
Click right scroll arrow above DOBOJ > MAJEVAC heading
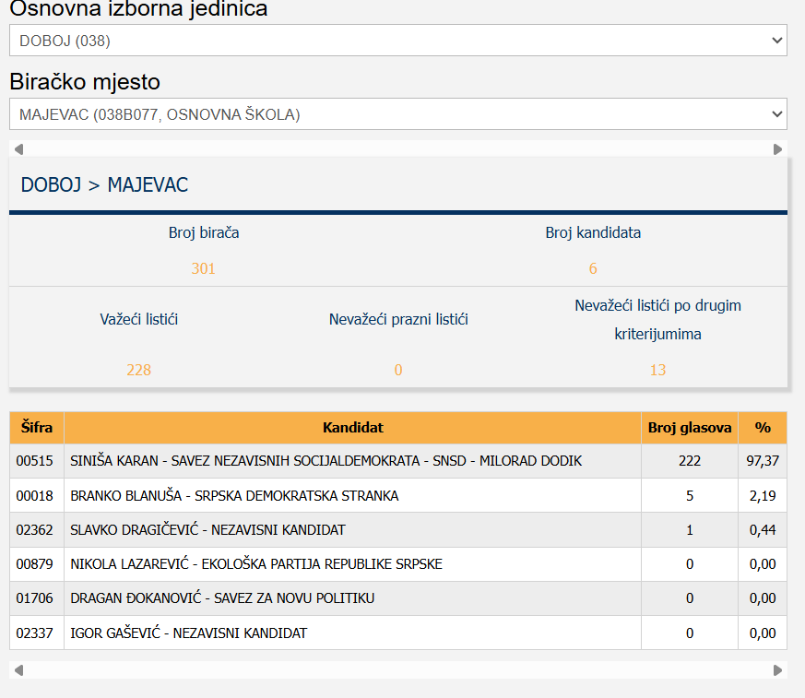777,149
